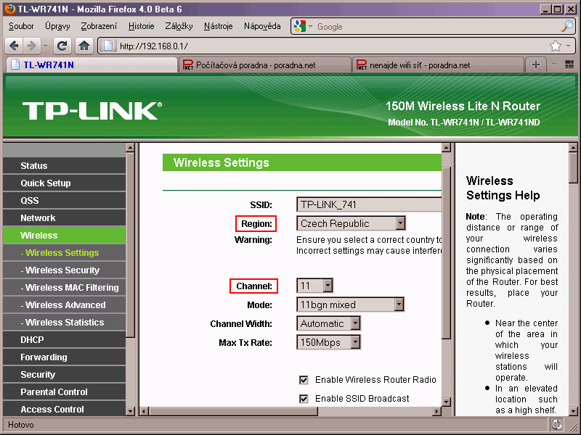
Task: Open Access Control in sidebar
Action: click(64, 409)
